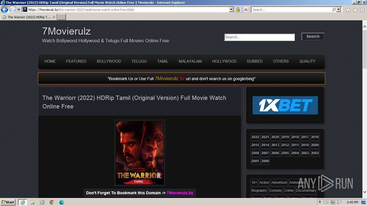Viewport: 367px width, 206px height.
Task: Click the page scrollbar up arrow
Action: click(365, 27)
